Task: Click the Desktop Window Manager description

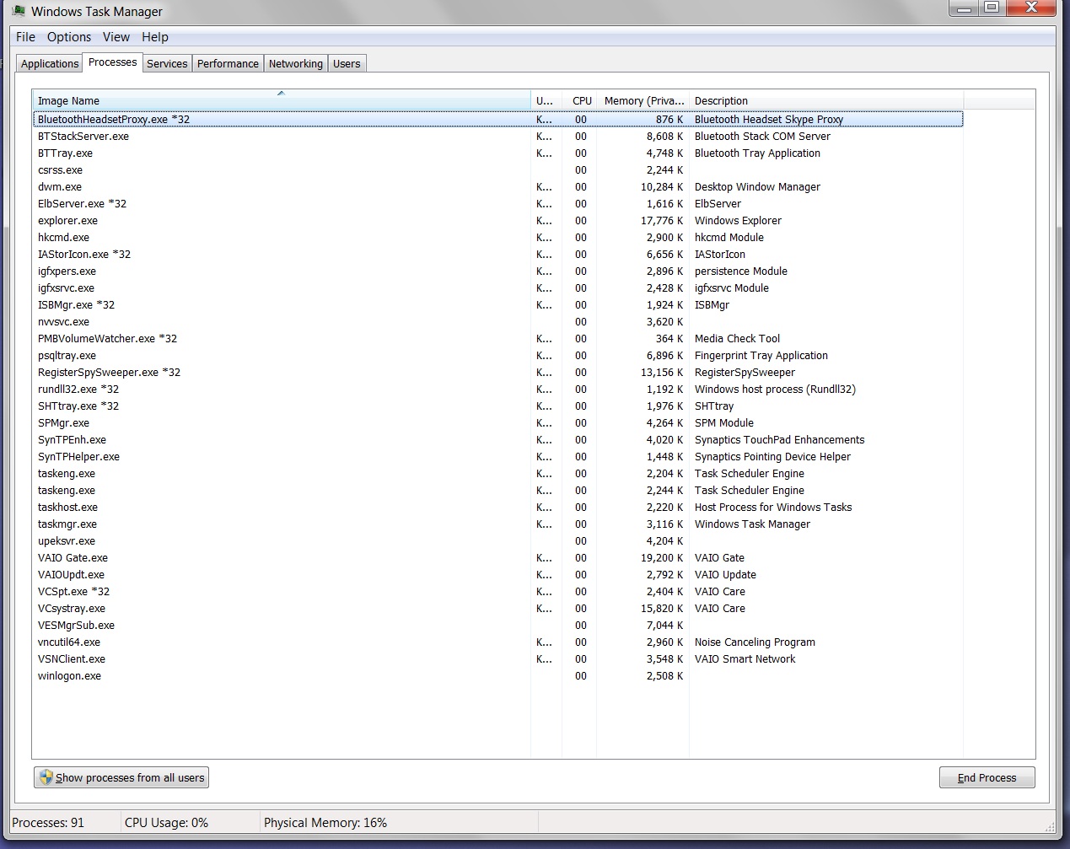Action: tap(757, 187)
